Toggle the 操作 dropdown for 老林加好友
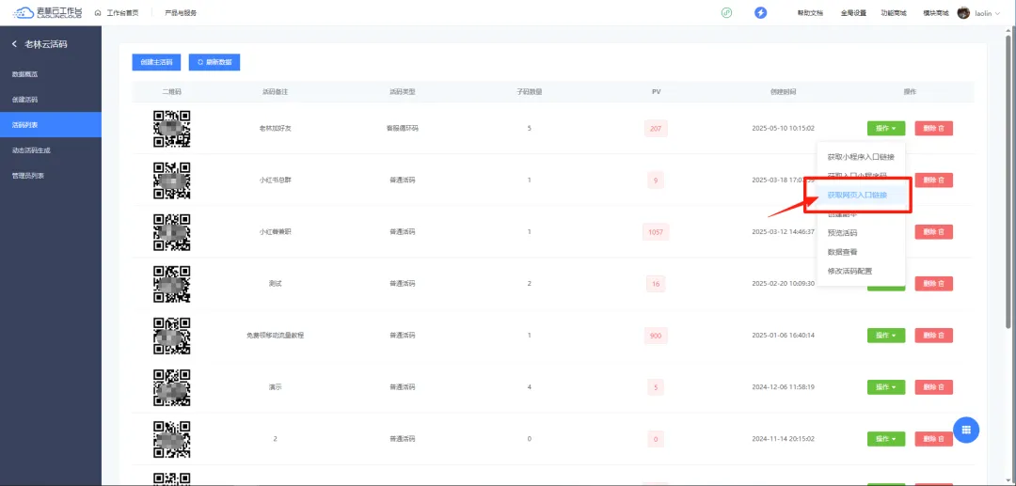This screenshot has width=1016, height=486. click(886, 128)
